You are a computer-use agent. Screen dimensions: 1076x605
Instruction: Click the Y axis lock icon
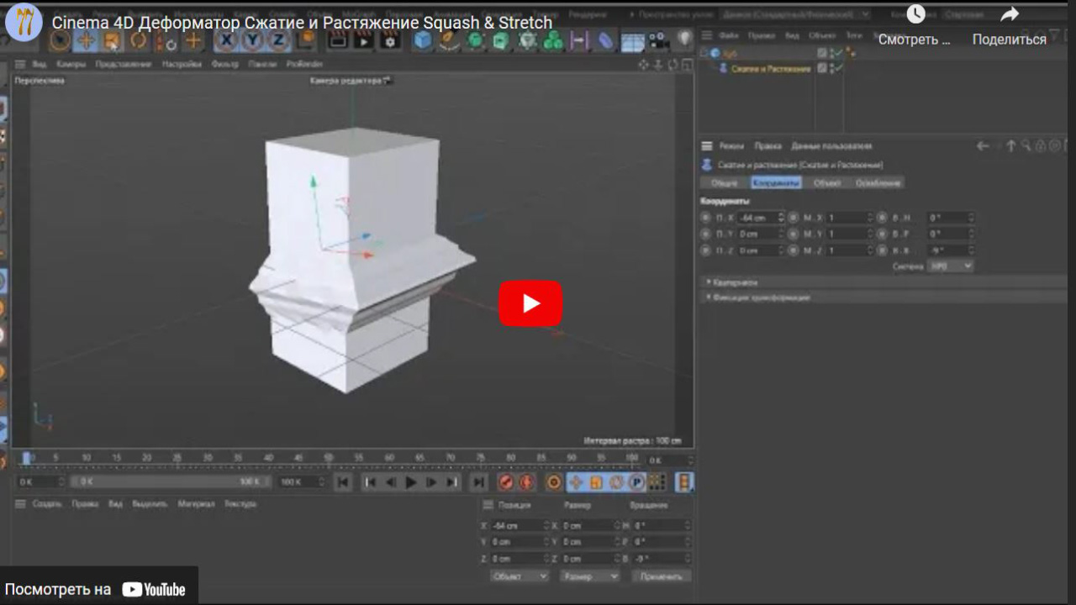pyautogui.click(x=252, y=40)
